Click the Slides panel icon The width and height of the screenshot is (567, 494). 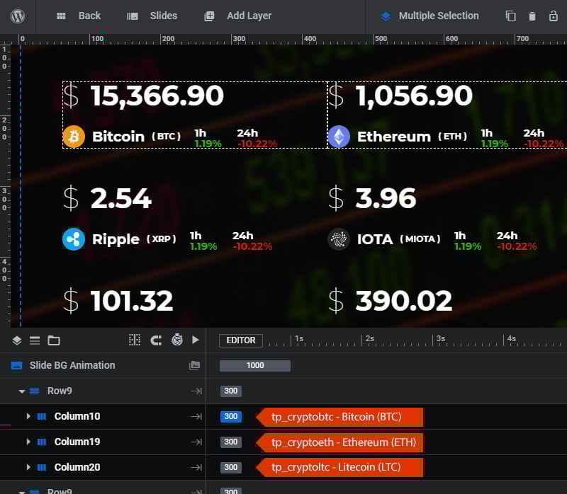tap(133, 16)
